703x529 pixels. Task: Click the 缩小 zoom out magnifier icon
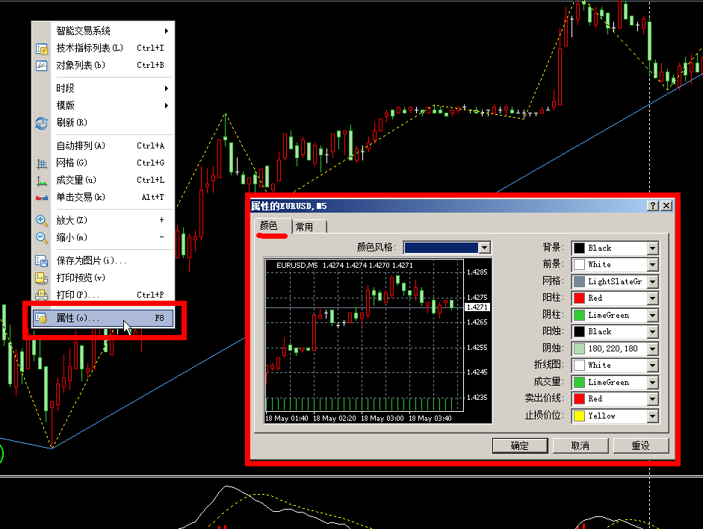tap(42, 238)
